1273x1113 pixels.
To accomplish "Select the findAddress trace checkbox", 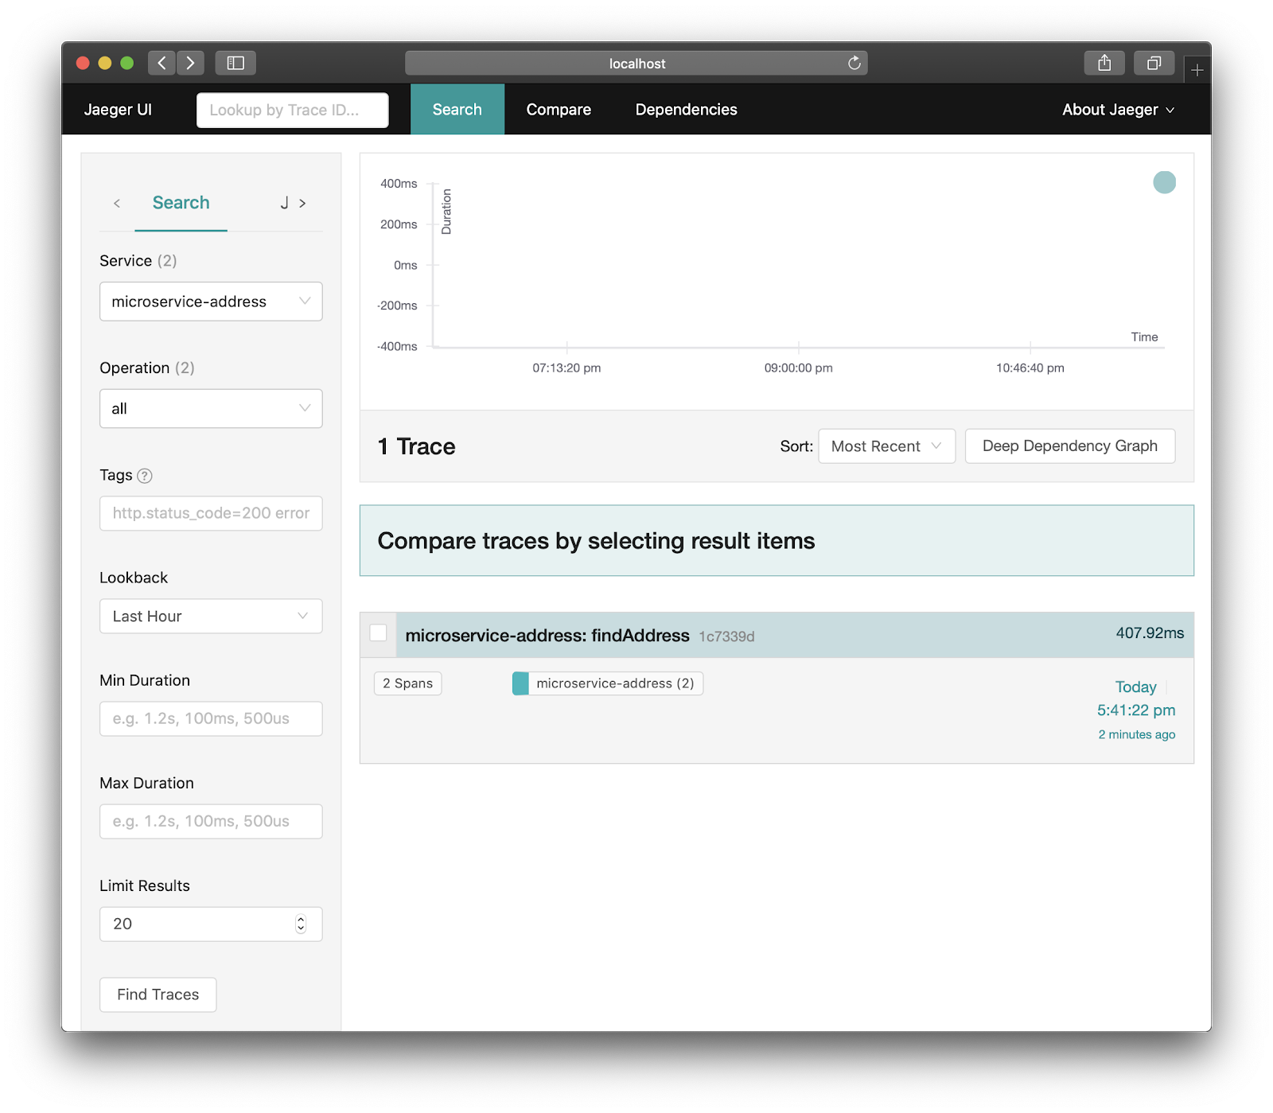I will (x=378, y=633).
